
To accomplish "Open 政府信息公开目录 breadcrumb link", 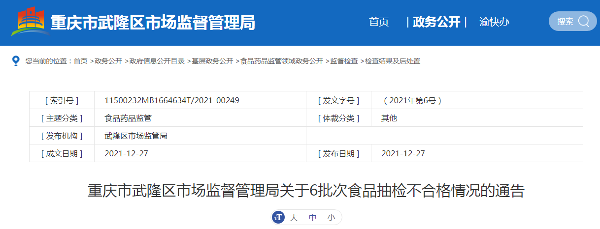I will coord(157,61).
